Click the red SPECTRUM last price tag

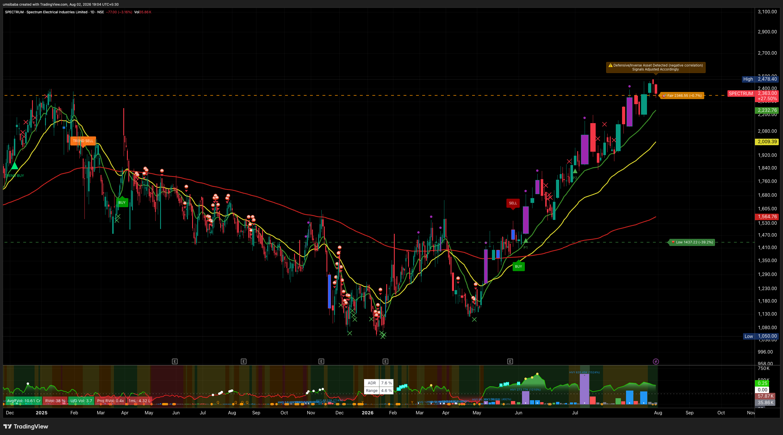753,96
